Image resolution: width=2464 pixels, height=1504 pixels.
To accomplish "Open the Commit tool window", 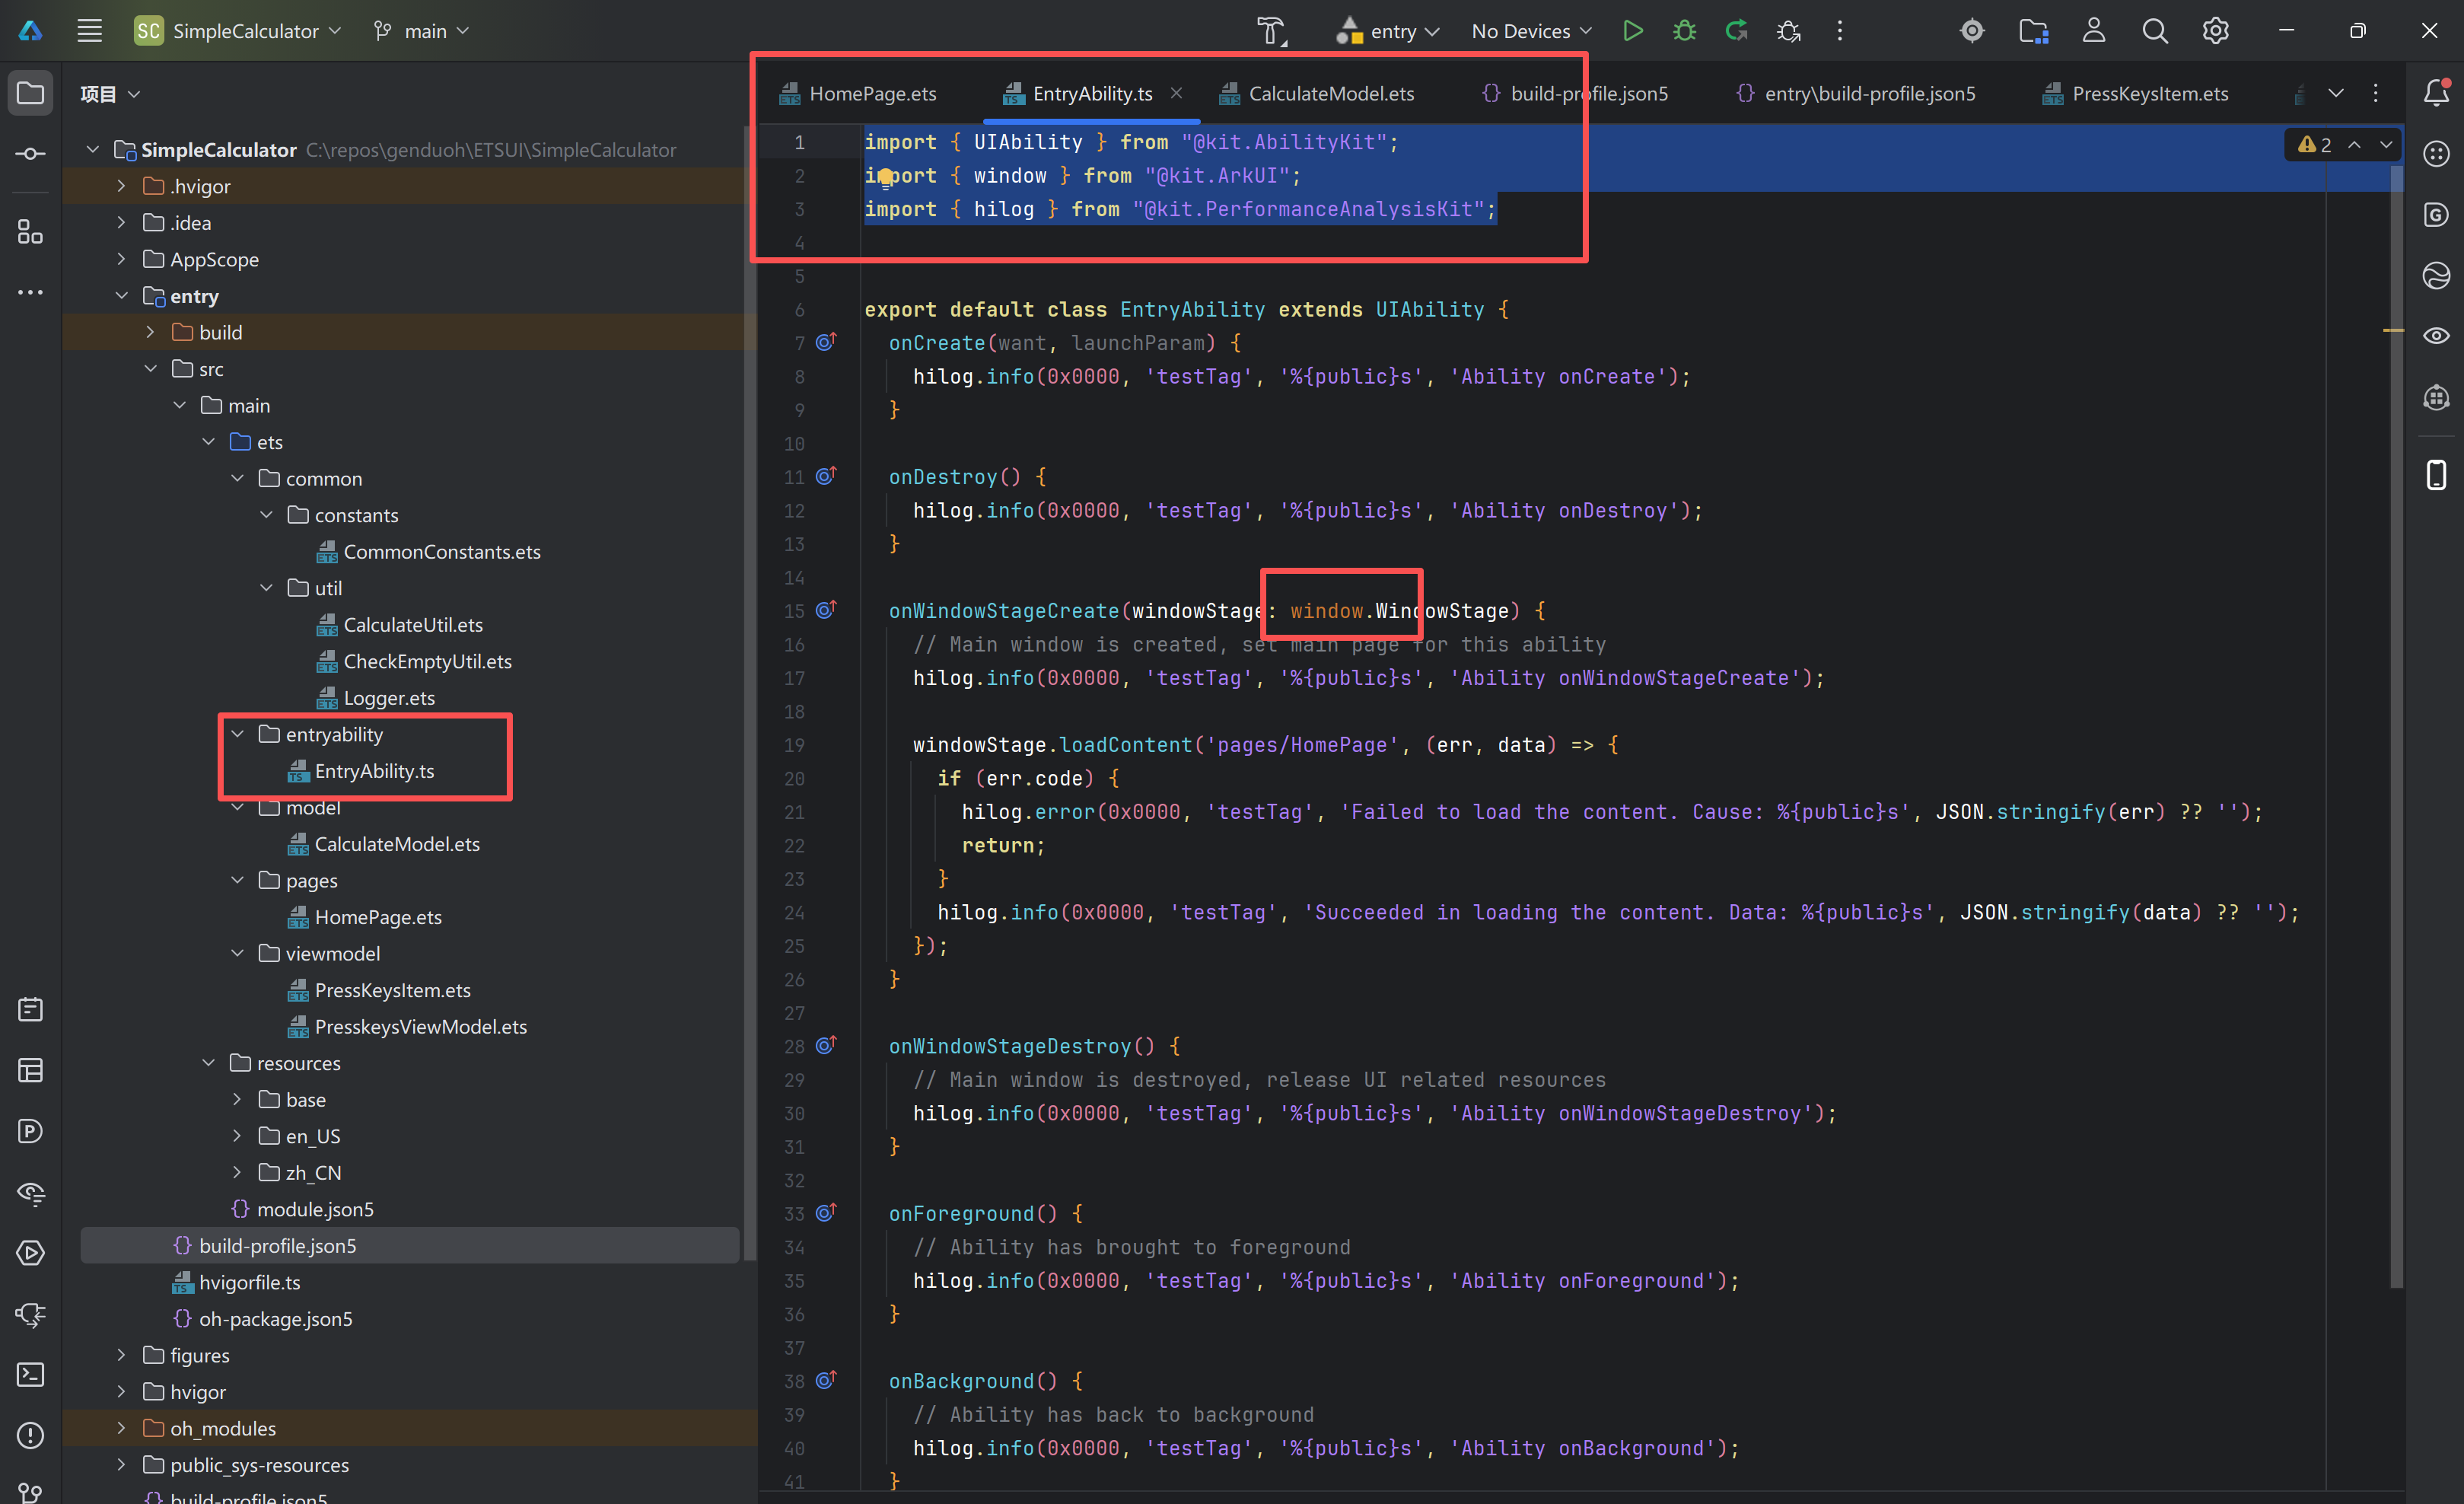I will (30, 153).
